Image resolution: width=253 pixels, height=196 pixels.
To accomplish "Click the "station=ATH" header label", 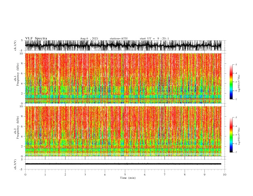I will [119, 38].
